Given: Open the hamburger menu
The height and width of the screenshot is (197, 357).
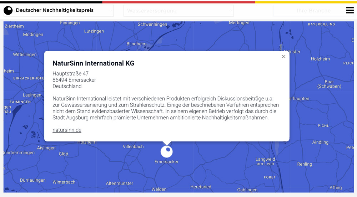Looking at the screenshot, I should point(350,10).
